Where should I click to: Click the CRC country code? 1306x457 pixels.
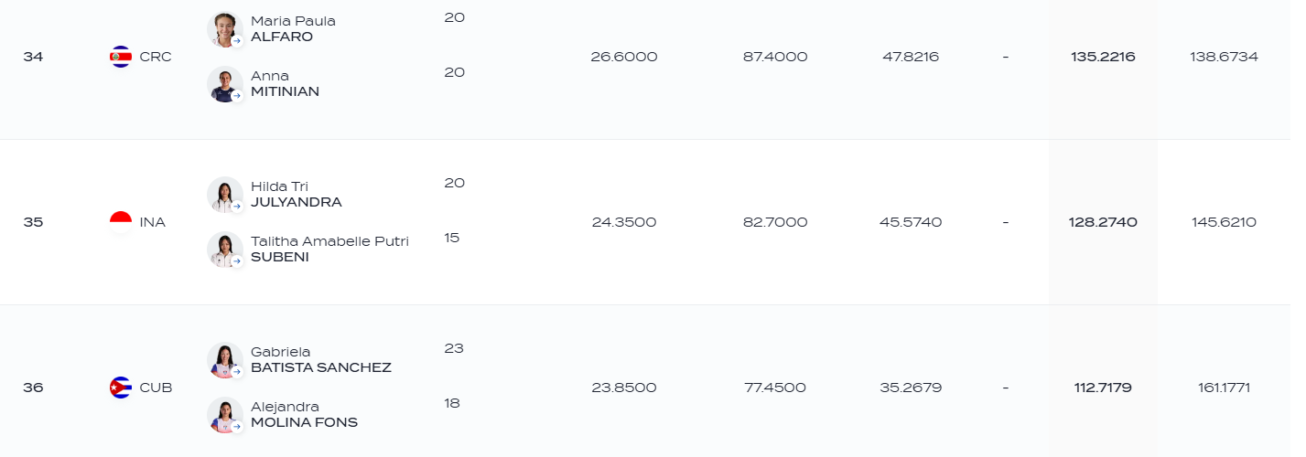[156, 57]
